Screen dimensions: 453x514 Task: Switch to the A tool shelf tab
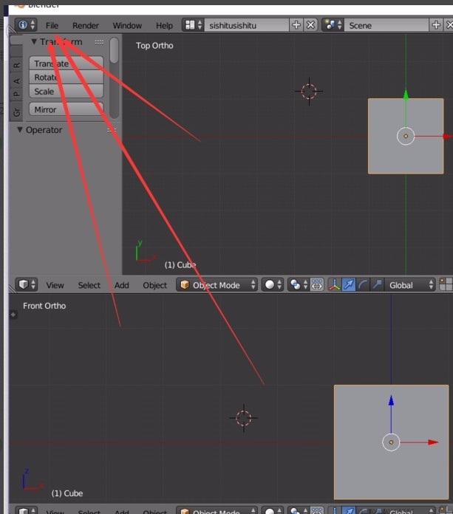pos(16,80)
